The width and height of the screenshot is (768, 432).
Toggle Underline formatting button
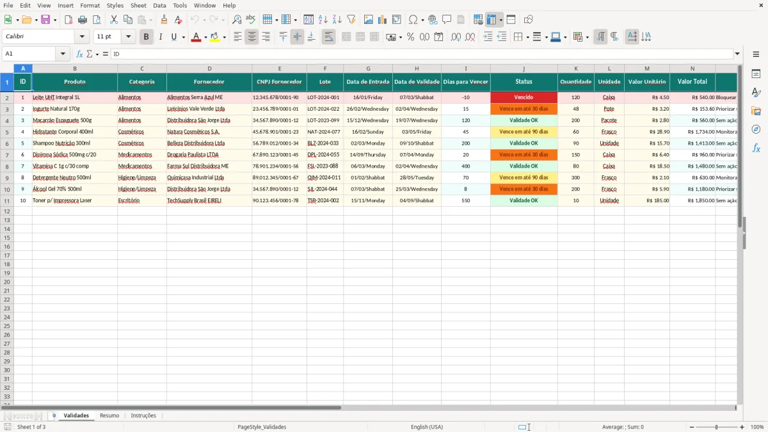point(174,37)
